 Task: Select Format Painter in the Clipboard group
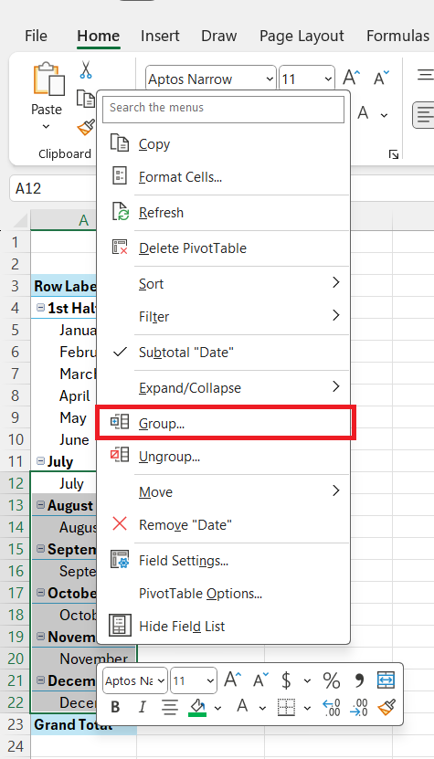coord(86,127)
